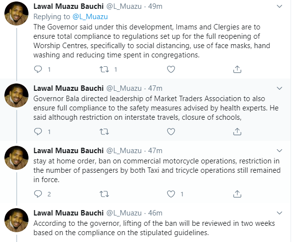
Task: Share the Market Traders Association tweet
Action: pyautogui.click(x=237, y=132)
